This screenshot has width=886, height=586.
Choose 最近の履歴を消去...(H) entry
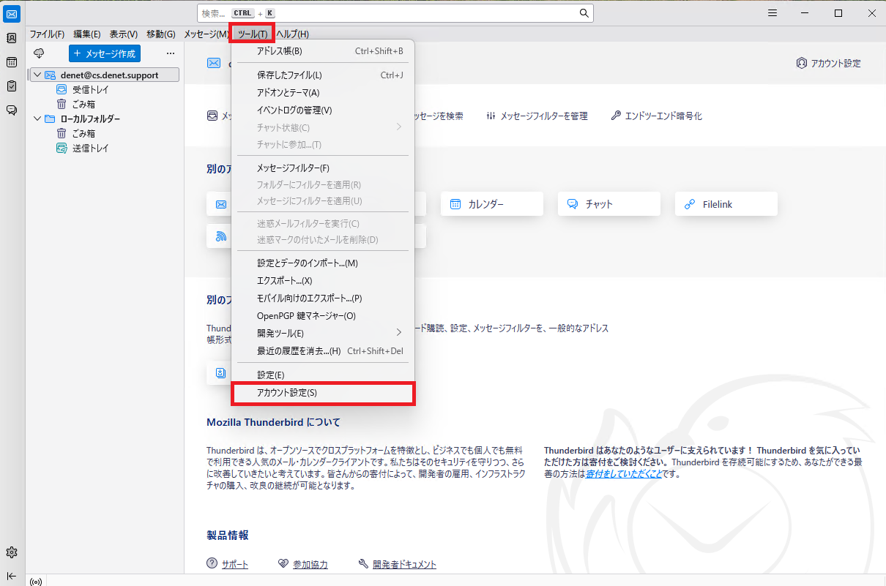(323, 351)
